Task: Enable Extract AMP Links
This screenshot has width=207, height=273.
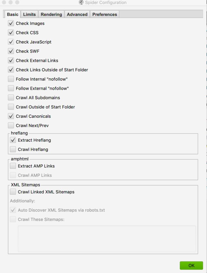Action: tap(13, 166)
